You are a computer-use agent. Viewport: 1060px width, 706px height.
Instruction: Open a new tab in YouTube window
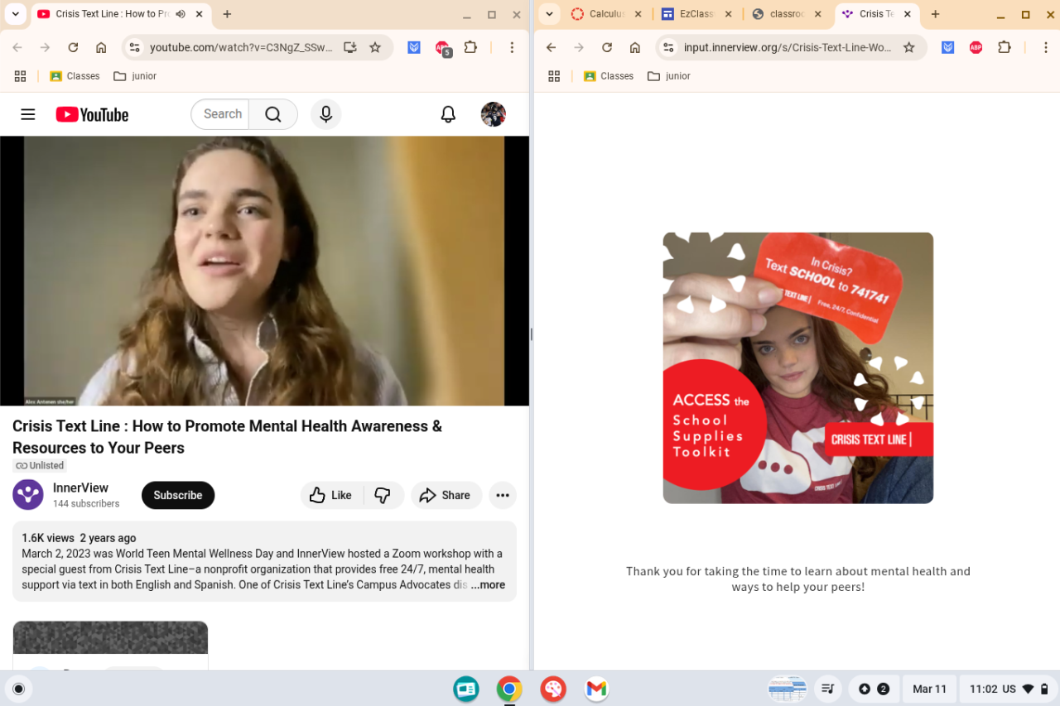pyautogui.click(x=227, y=14)
